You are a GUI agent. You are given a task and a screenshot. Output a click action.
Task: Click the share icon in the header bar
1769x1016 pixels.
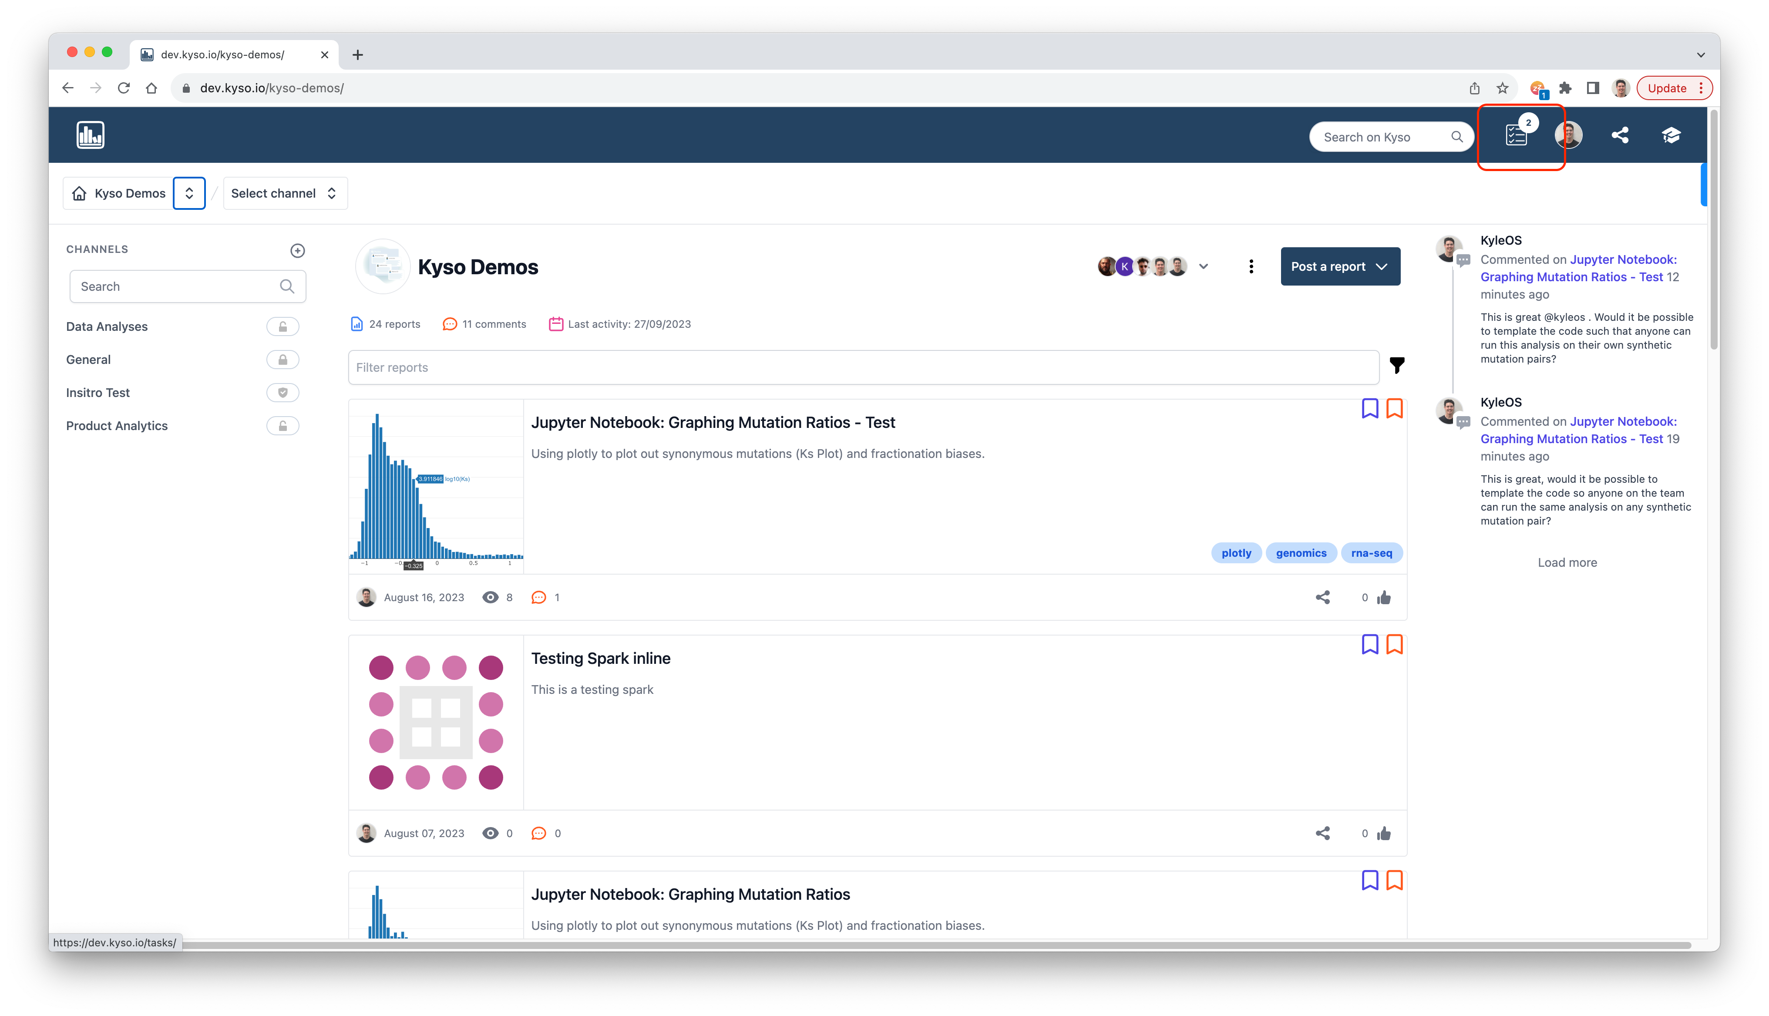1620,135
